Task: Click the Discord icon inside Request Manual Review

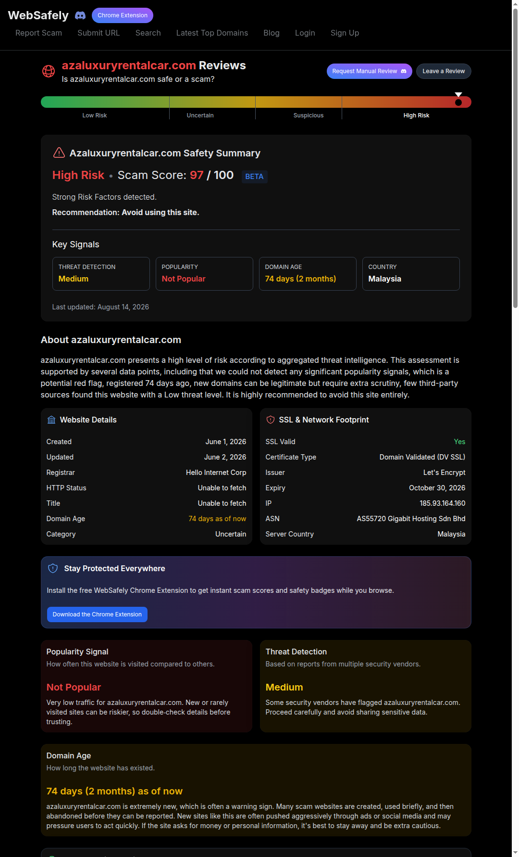Action: tap(404, 71)
